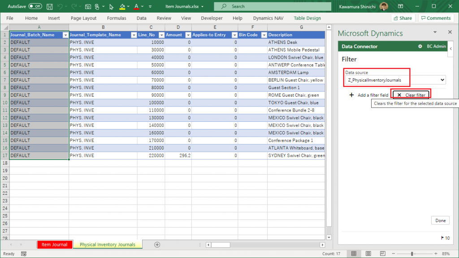
Task: Click ribbon display options icon
Action: click(x=400, y=6)
